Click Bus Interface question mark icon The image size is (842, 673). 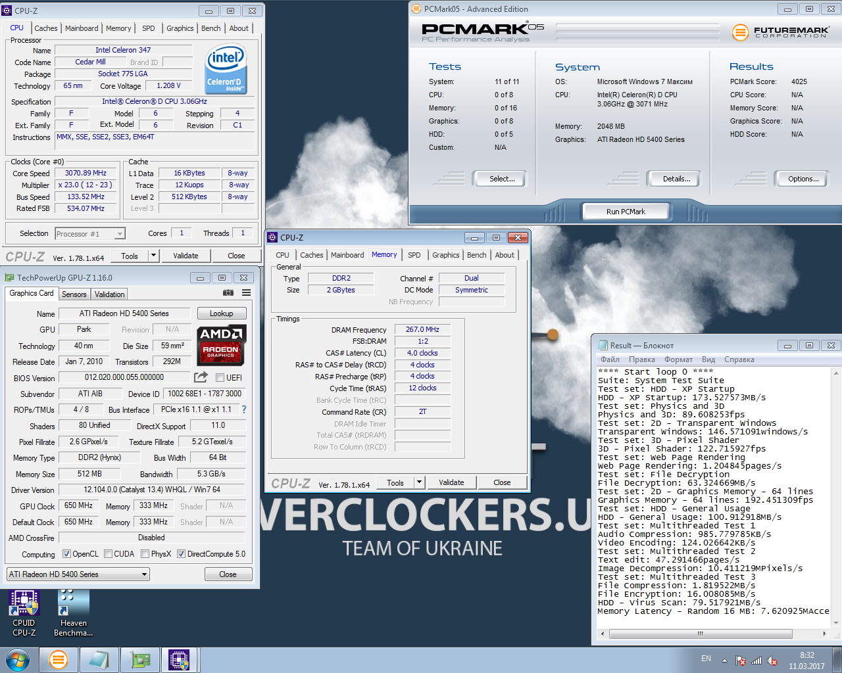click(244, 409)
